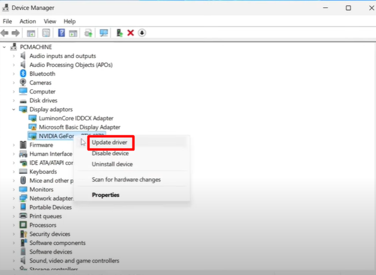The image size is (376, 275).
Task: Click the Cameras webcam icon
Action: click(23, 83)
